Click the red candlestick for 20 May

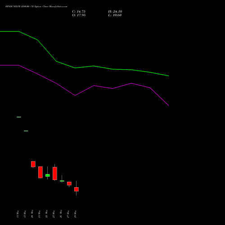point(33,164)
